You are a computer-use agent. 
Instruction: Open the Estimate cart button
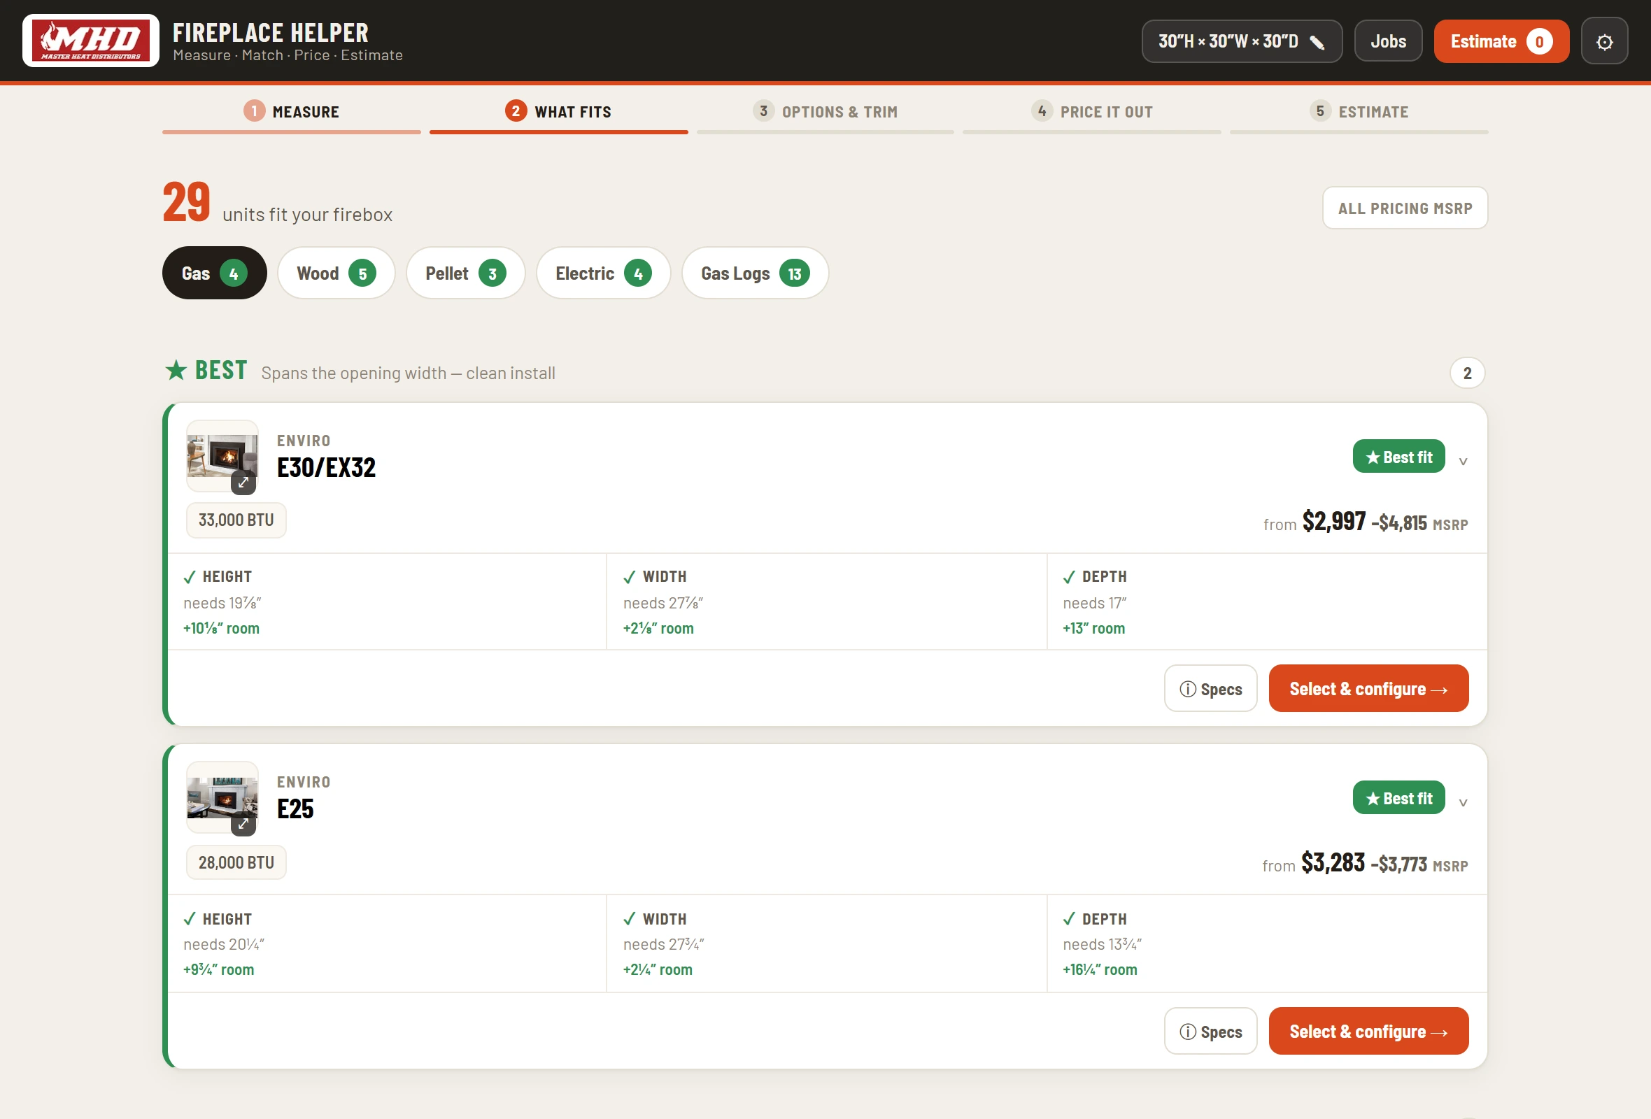[1501, 42]
